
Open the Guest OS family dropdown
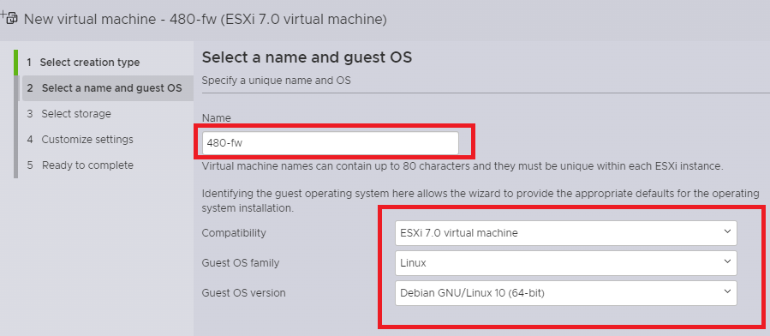[x=565, y=263]
